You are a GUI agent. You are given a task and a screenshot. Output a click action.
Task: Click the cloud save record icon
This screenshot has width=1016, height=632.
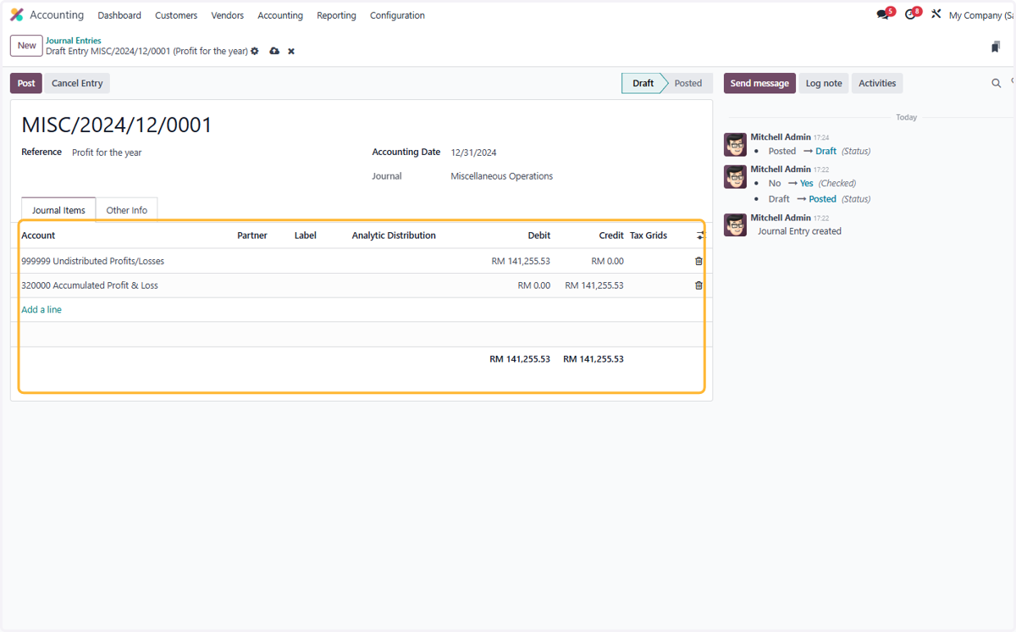[274, 52]
